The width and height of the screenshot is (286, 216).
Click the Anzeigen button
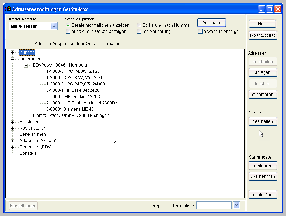tap(211, 23)
